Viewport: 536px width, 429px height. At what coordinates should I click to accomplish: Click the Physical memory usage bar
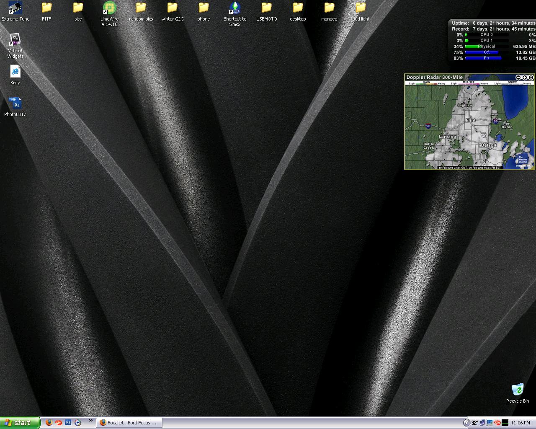[487, 47]
